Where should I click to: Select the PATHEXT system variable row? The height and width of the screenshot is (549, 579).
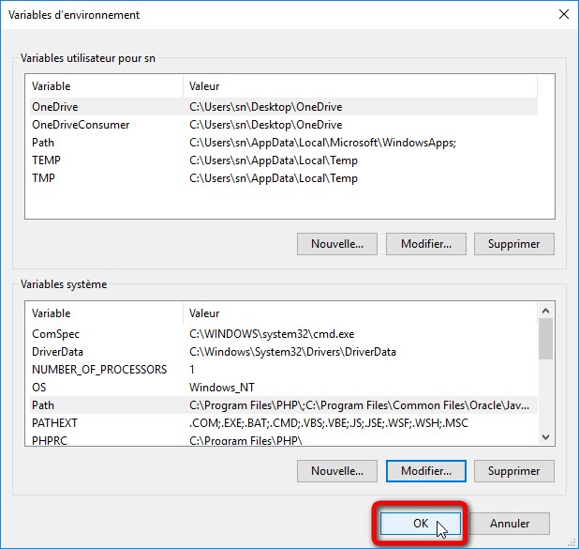(x=284, y=423)
